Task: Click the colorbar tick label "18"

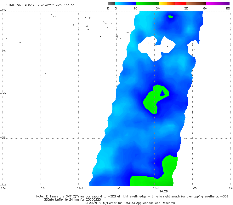Action: click(x=135, y=8)
